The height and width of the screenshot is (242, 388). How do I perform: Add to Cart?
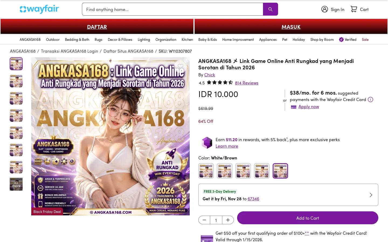pyautogui.click(x=308, y=218)
